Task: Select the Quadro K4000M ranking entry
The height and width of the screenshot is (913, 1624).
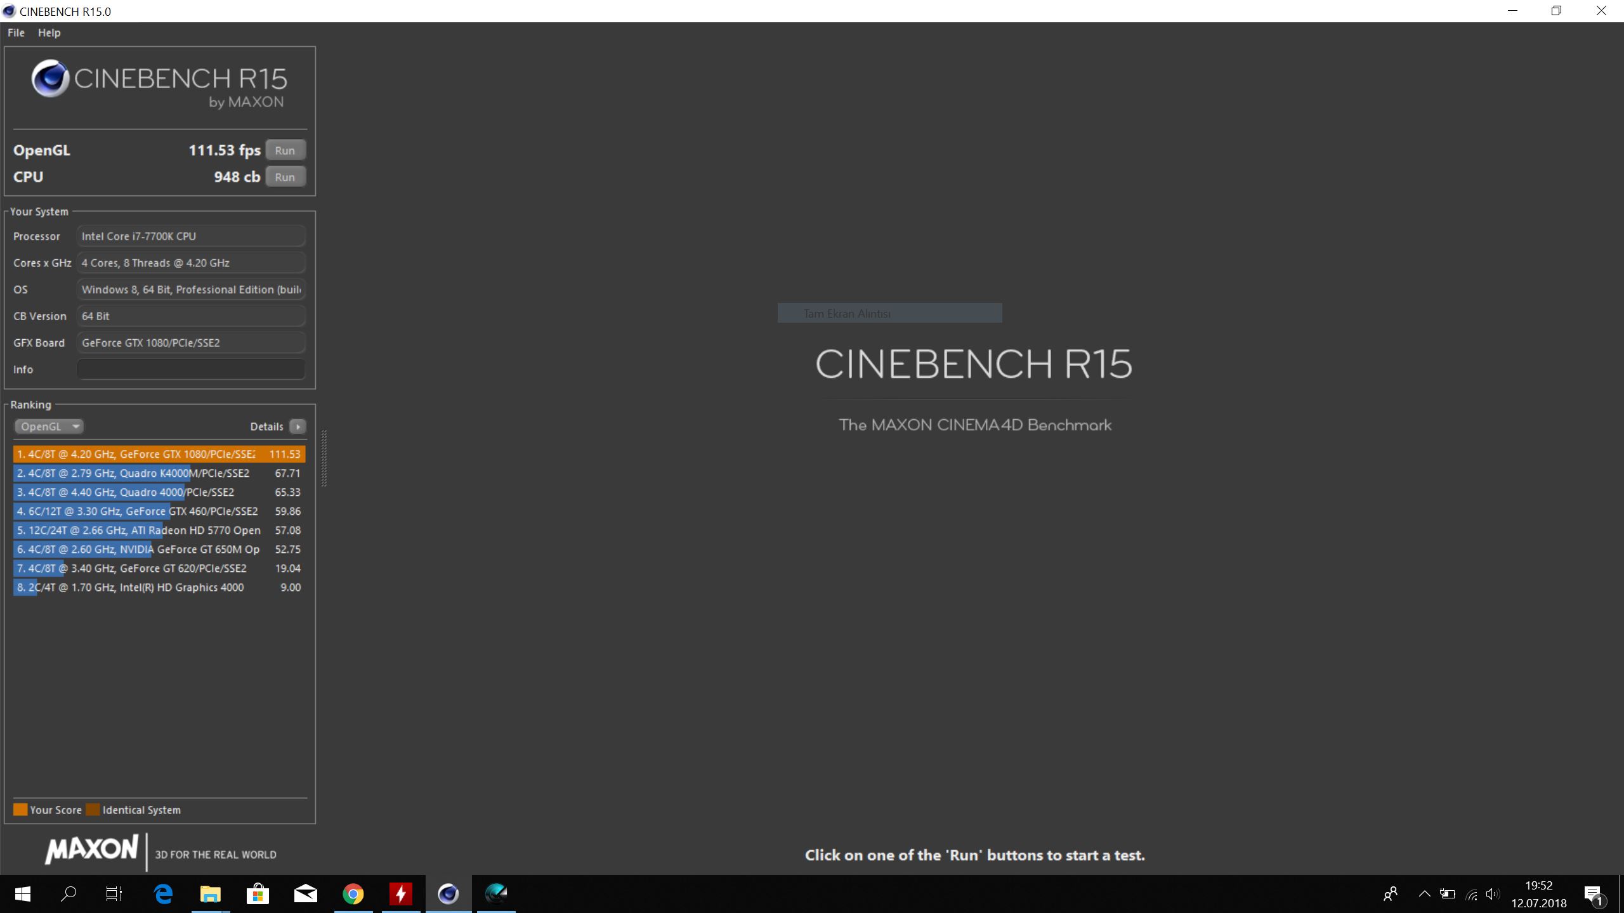Action: point(159,473)
